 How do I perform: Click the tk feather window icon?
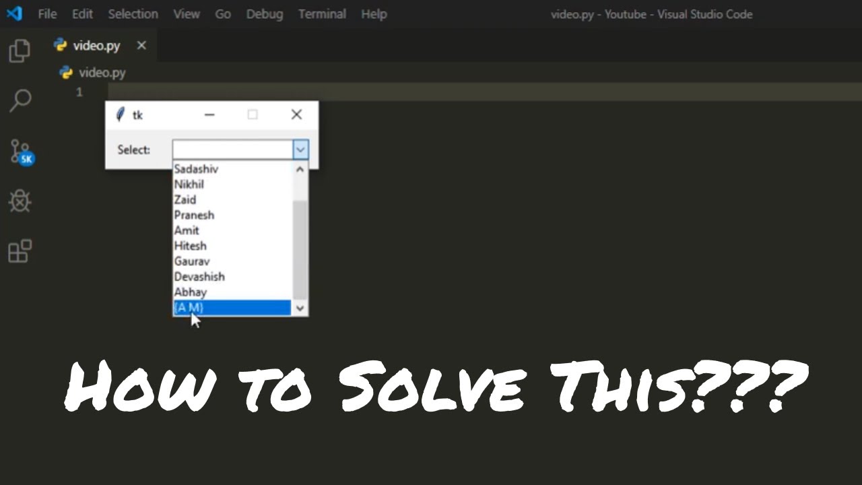(121, 115)
